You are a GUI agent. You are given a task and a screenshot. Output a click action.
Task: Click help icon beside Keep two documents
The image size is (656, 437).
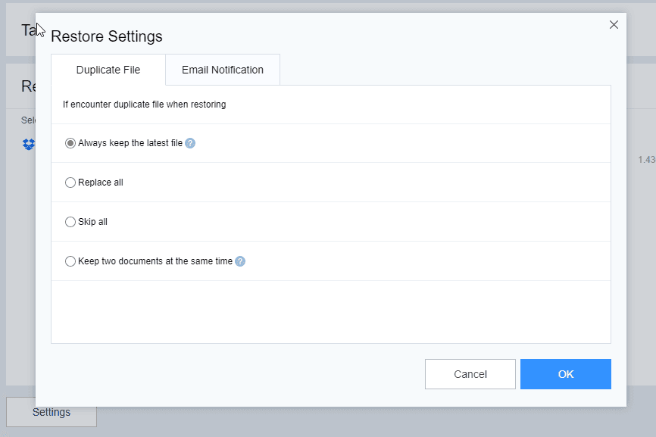click(x=240, y=261)
